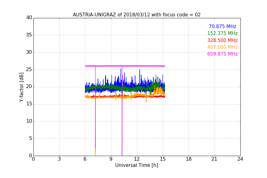Click the x-axis tick value 9

pos(111,159)
